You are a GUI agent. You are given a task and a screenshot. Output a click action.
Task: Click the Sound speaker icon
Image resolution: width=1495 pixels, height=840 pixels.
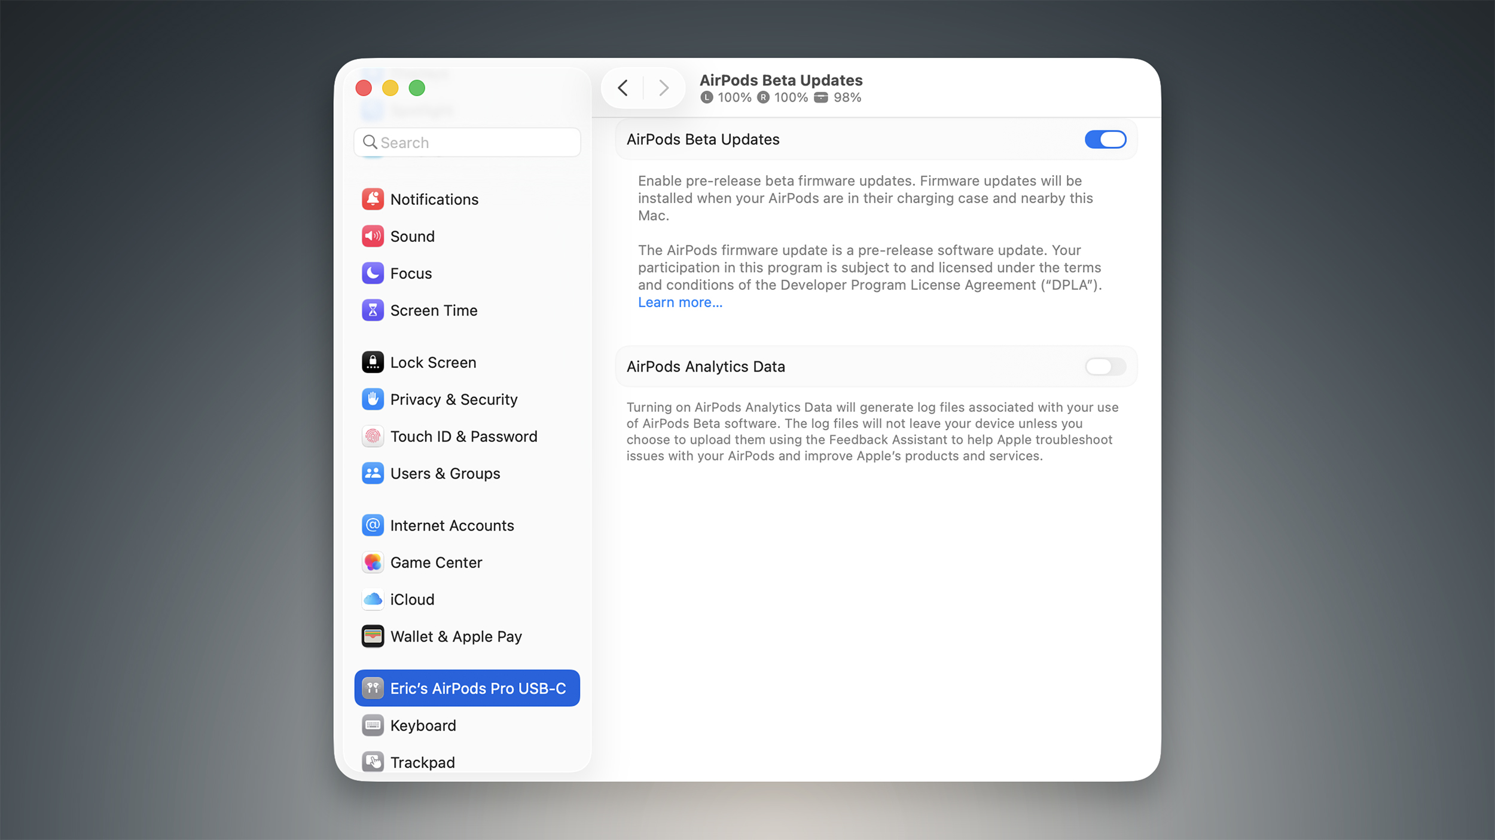click(x=373, y=236)
